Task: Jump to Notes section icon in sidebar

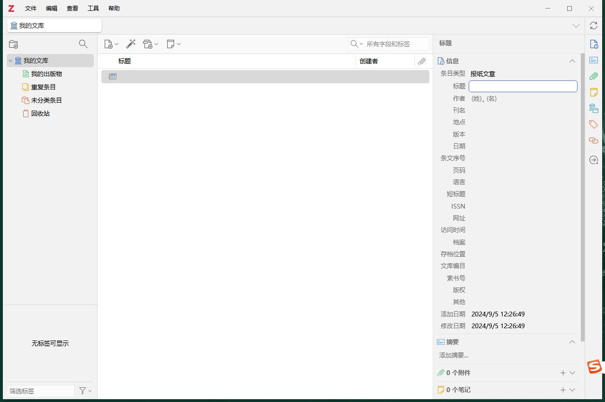Action: tap(594, 92)
